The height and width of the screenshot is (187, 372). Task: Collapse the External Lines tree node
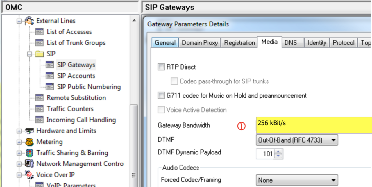click(x=19, y=21)
